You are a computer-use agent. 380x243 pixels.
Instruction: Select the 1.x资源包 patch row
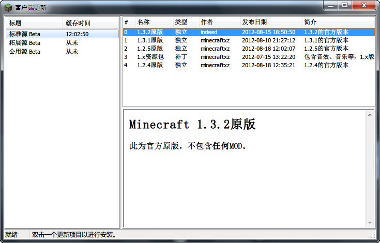tap(249, 57)
